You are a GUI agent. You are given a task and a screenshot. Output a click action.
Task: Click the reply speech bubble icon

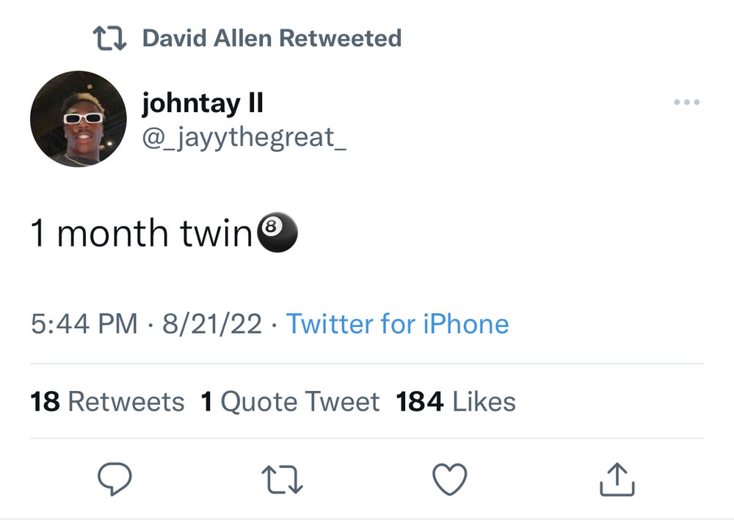click(115, 480)
